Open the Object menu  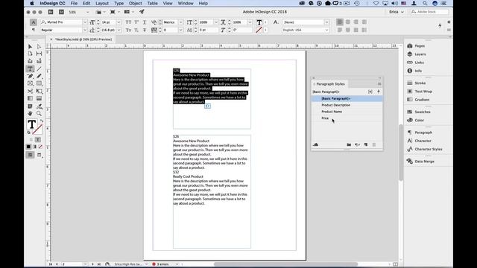(135, 3)
